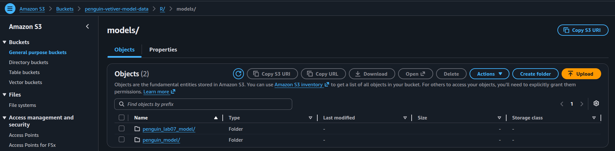Click the Last modified column header

point(339,118)
